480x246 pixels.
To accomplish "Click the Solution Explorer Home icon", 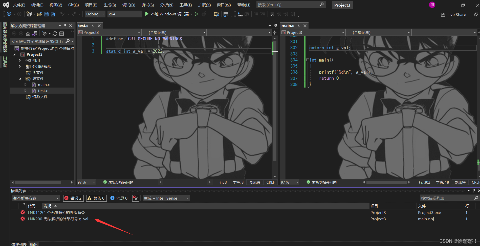I will pos(28,34).
